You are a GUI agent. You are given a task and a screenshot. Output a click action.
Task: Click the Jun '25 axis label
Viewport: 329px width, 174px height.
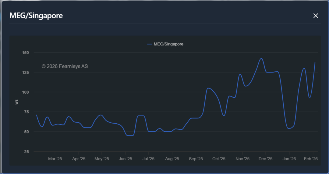tap(126, 159)
